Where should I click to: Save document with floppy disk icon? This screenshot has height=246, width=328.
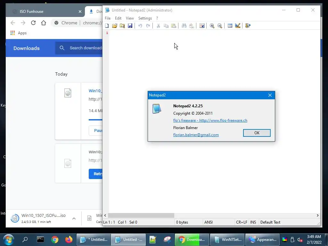pos(130,26)
